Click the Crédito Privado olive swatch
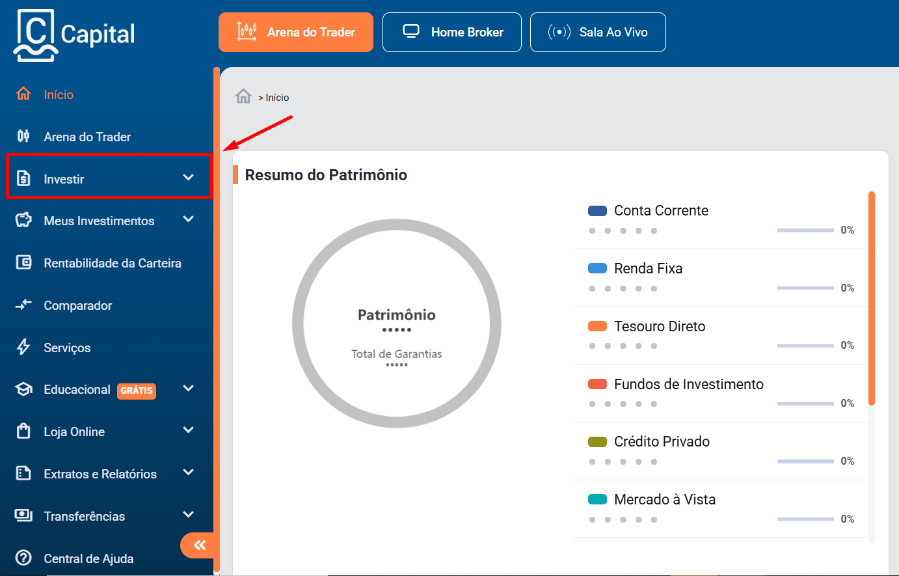899x576 pixels. [597, 442]
